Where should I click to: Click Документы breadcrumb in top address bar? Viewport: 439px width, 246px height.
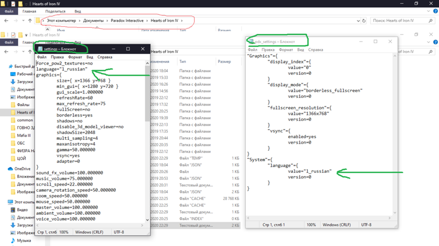[93, 21]
